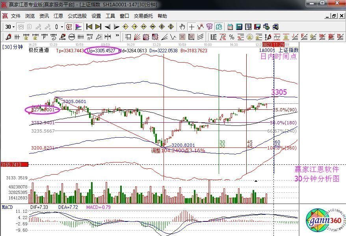
Task: Click the circle with ruler ticks tool
Action: pos(71,37)
